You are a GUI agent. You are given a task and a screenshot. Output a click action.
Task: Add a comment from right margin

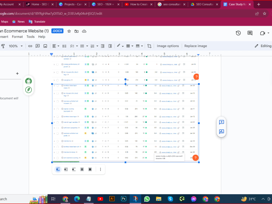click(x=221, y=122)
